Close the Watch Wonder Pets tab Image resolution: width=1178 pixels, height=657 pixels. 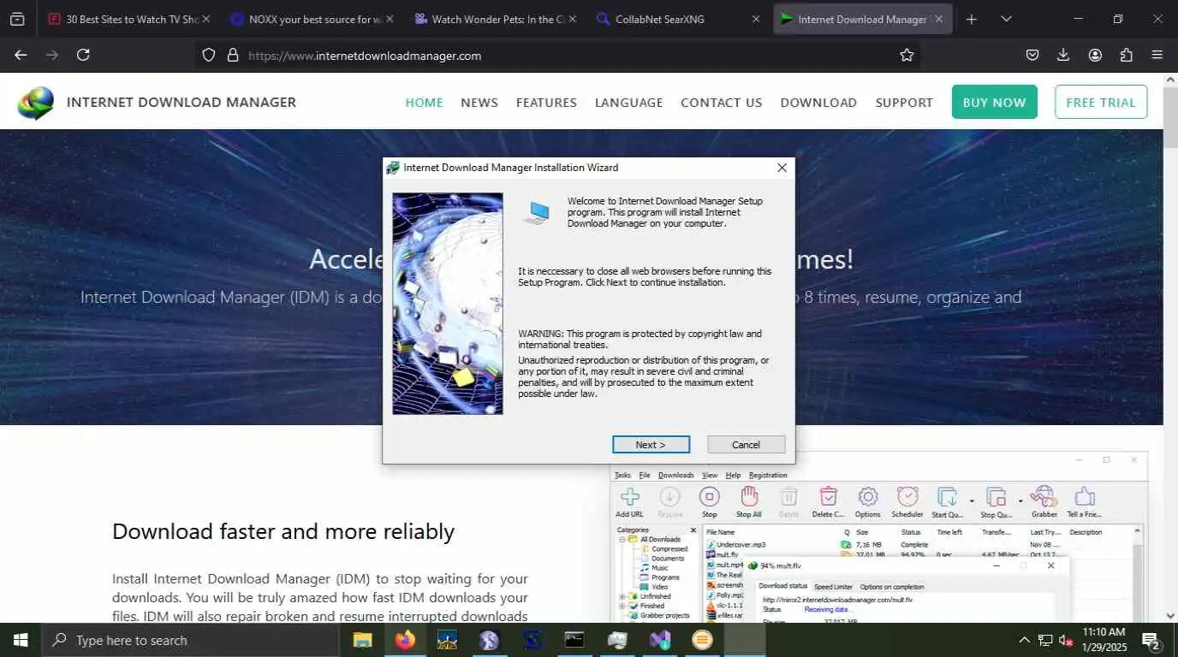point(572,19)
